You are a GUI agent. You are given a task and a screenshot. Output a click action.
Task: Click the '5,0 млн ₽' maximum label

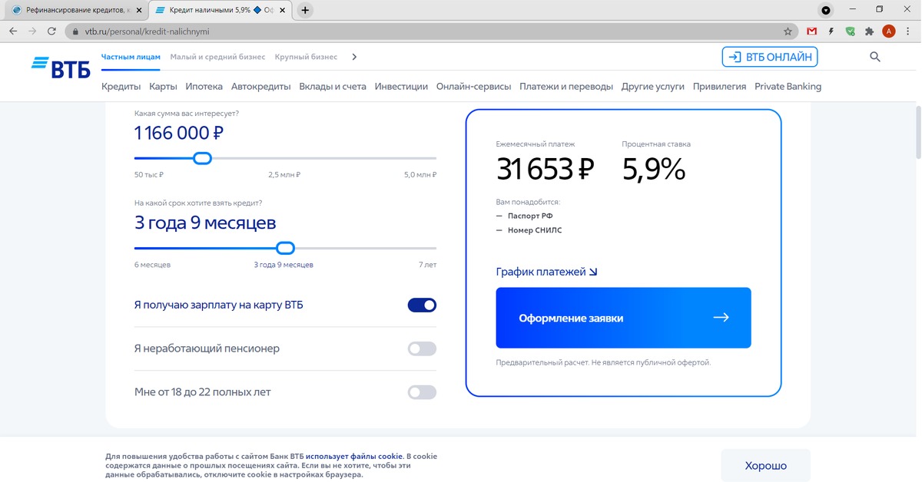[420, 175]
